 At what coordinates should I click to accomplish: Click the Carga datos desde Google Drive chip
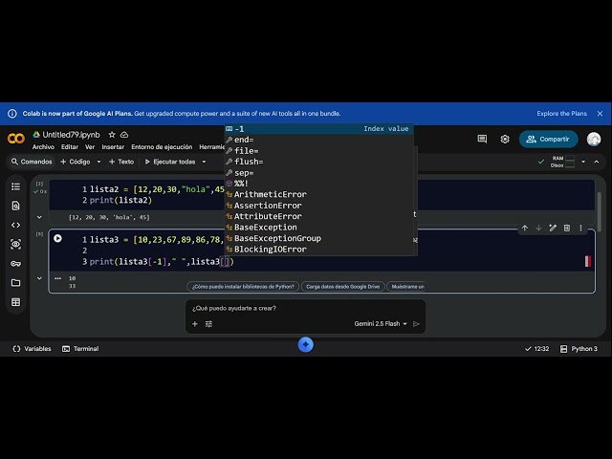click(342, 287)
